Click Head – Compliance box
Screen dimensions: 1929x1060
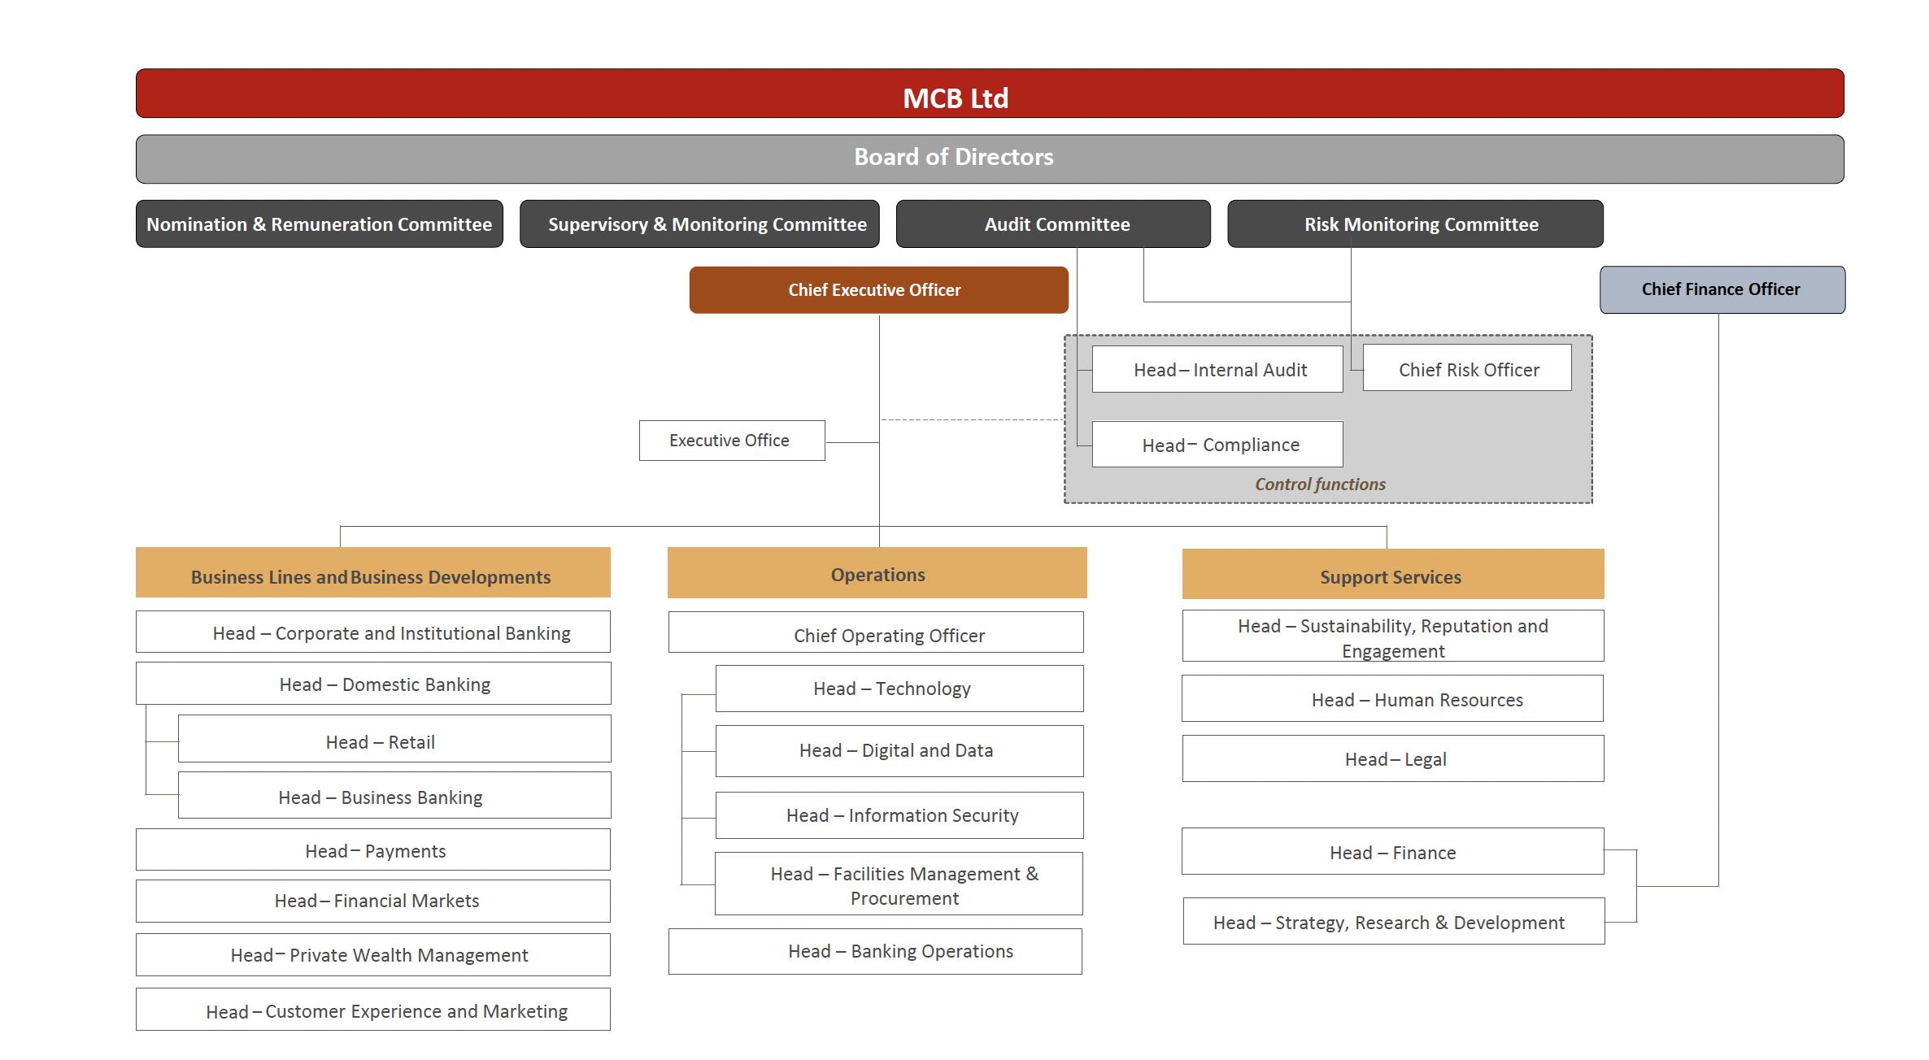(1217, 444)
